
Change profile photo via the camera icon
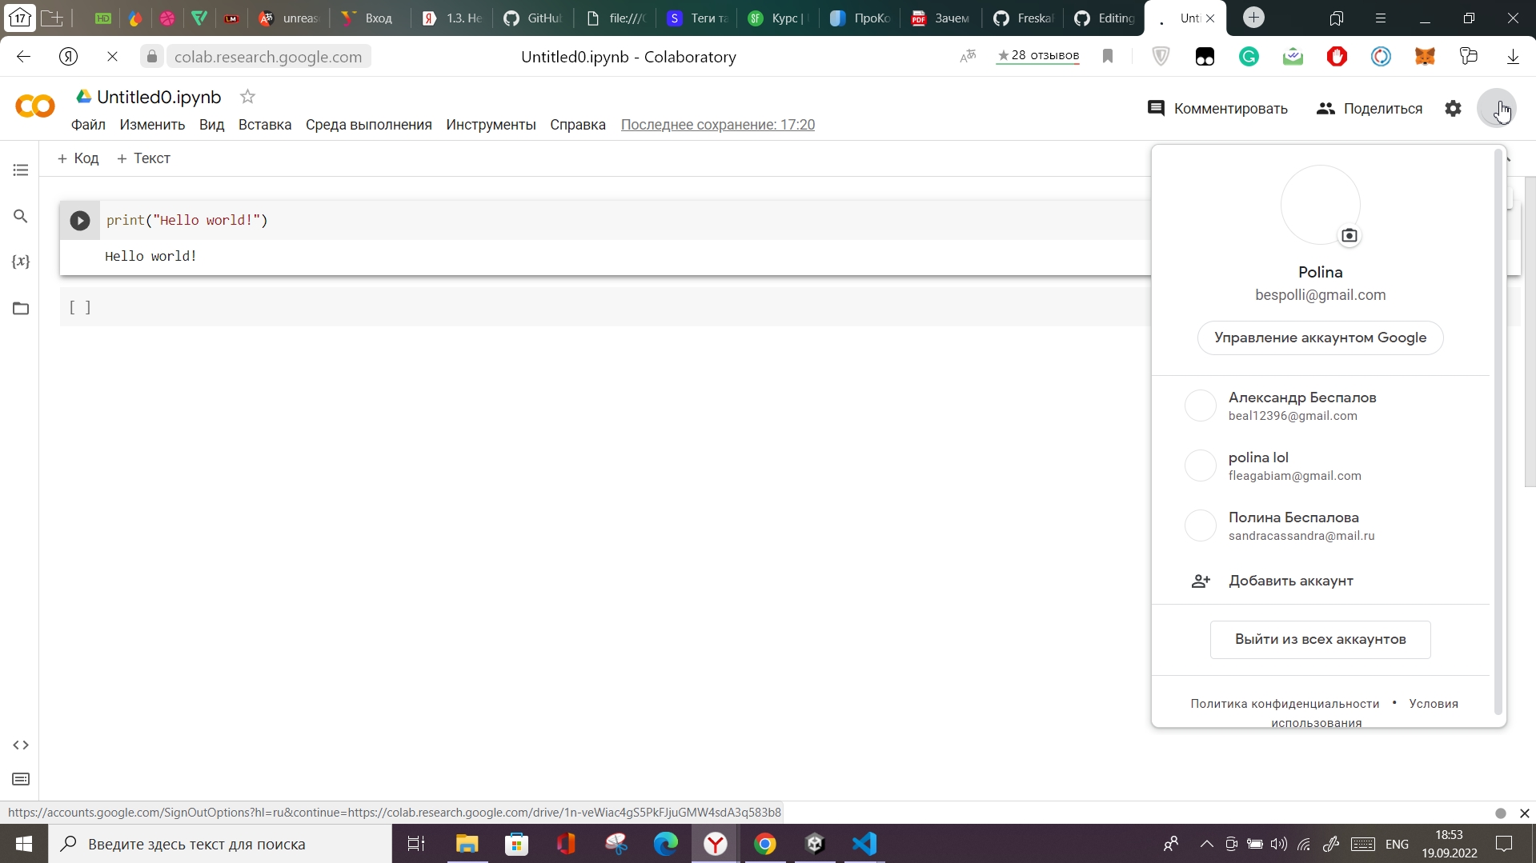pos(1350,234)
